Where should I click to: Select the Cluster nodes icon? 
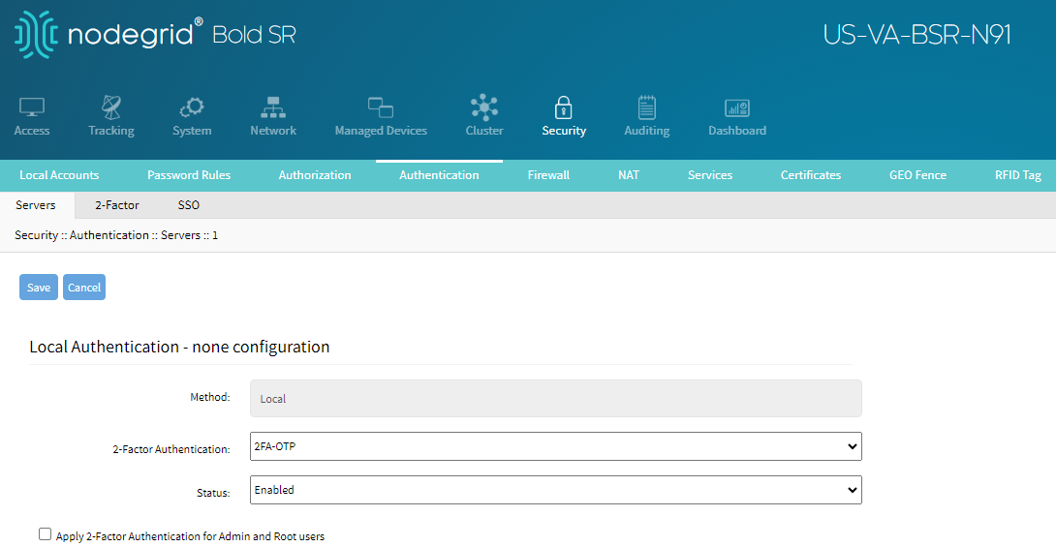[x=484, y=107]
